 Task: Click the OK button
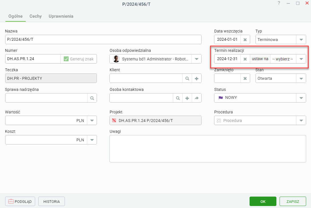tap(263, 201)
